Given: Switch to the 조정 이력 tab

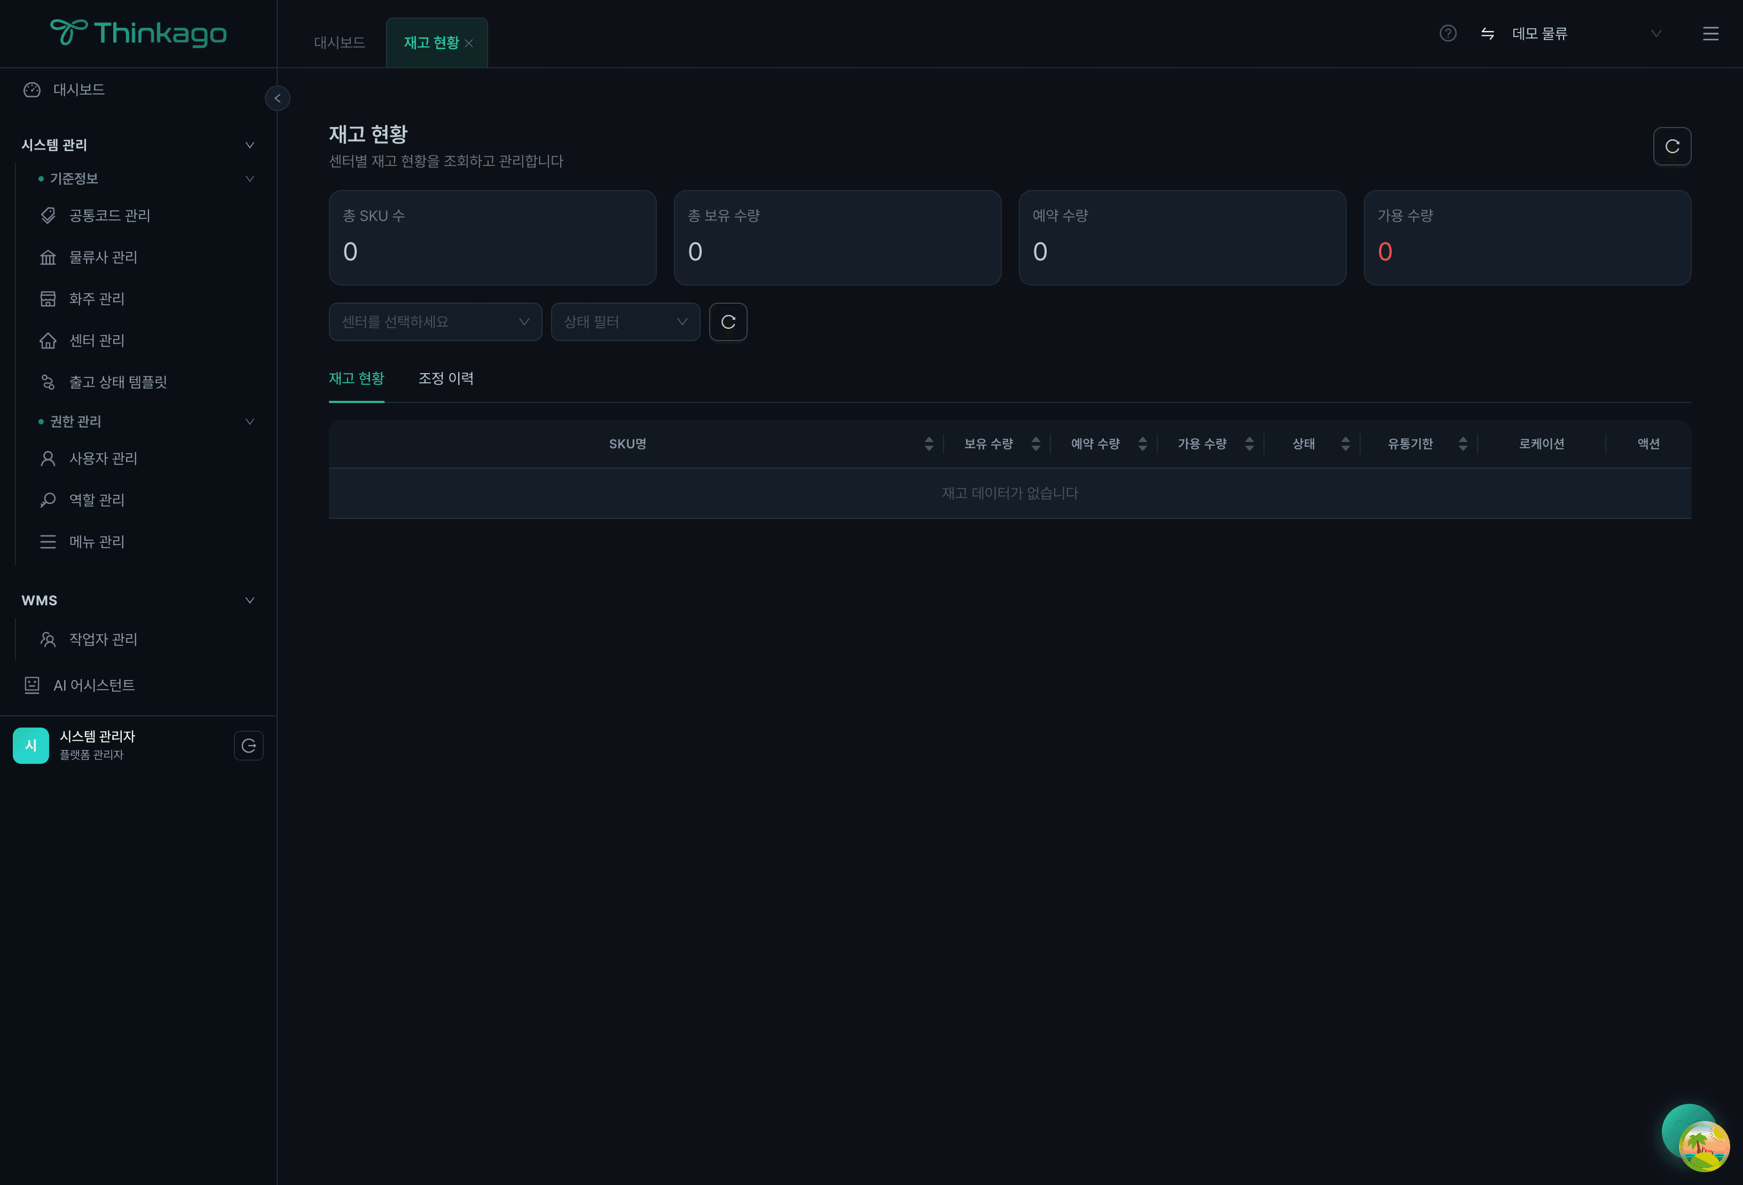Looking at the screenshot, I should [x=445, y=378].
